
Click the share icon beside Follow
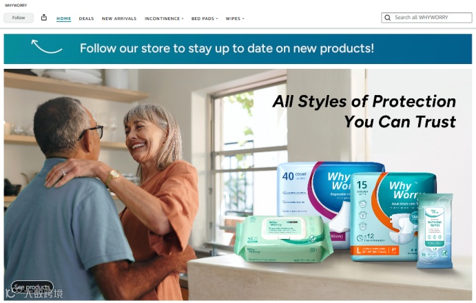(44, 18)
